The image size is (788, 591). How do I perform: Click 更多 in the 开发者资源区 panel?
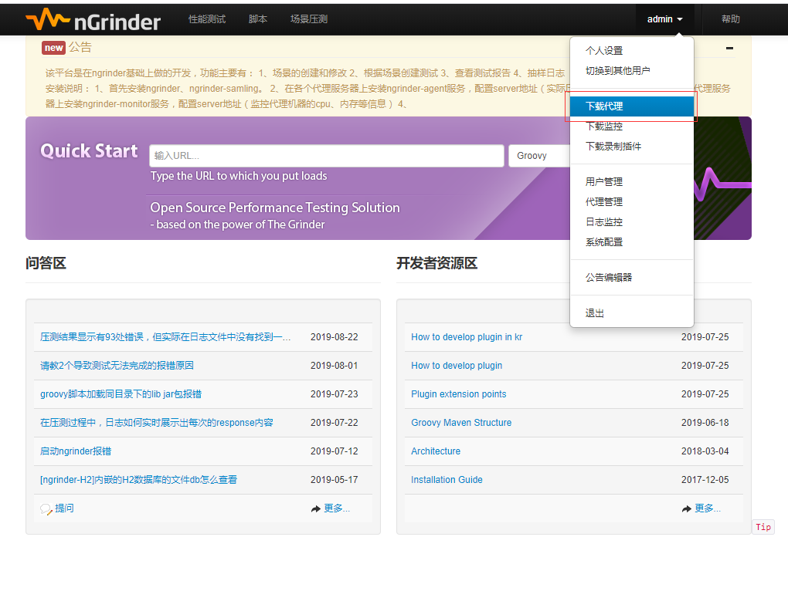pyautogui.click(x=708, y=508)
